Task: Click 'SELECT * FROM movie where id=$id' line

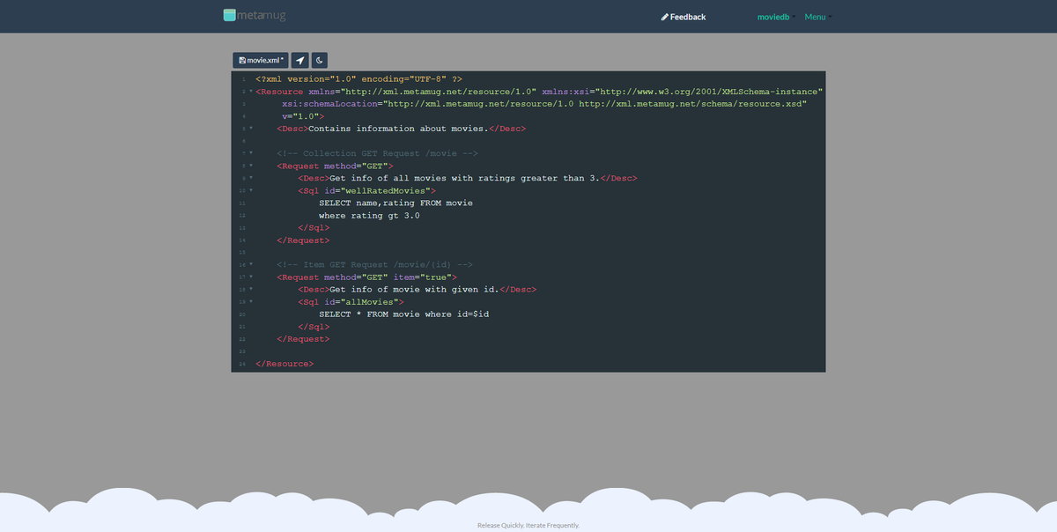Action: (x=403, y=314)
